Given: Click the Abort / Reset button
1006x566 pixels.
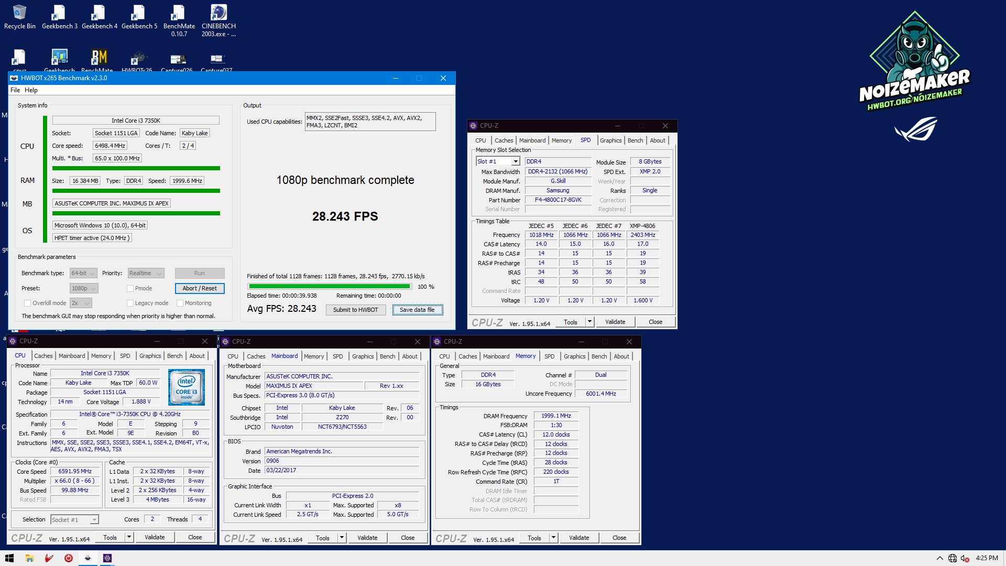Looking at the screenshot, I should [x=200, y=288].
